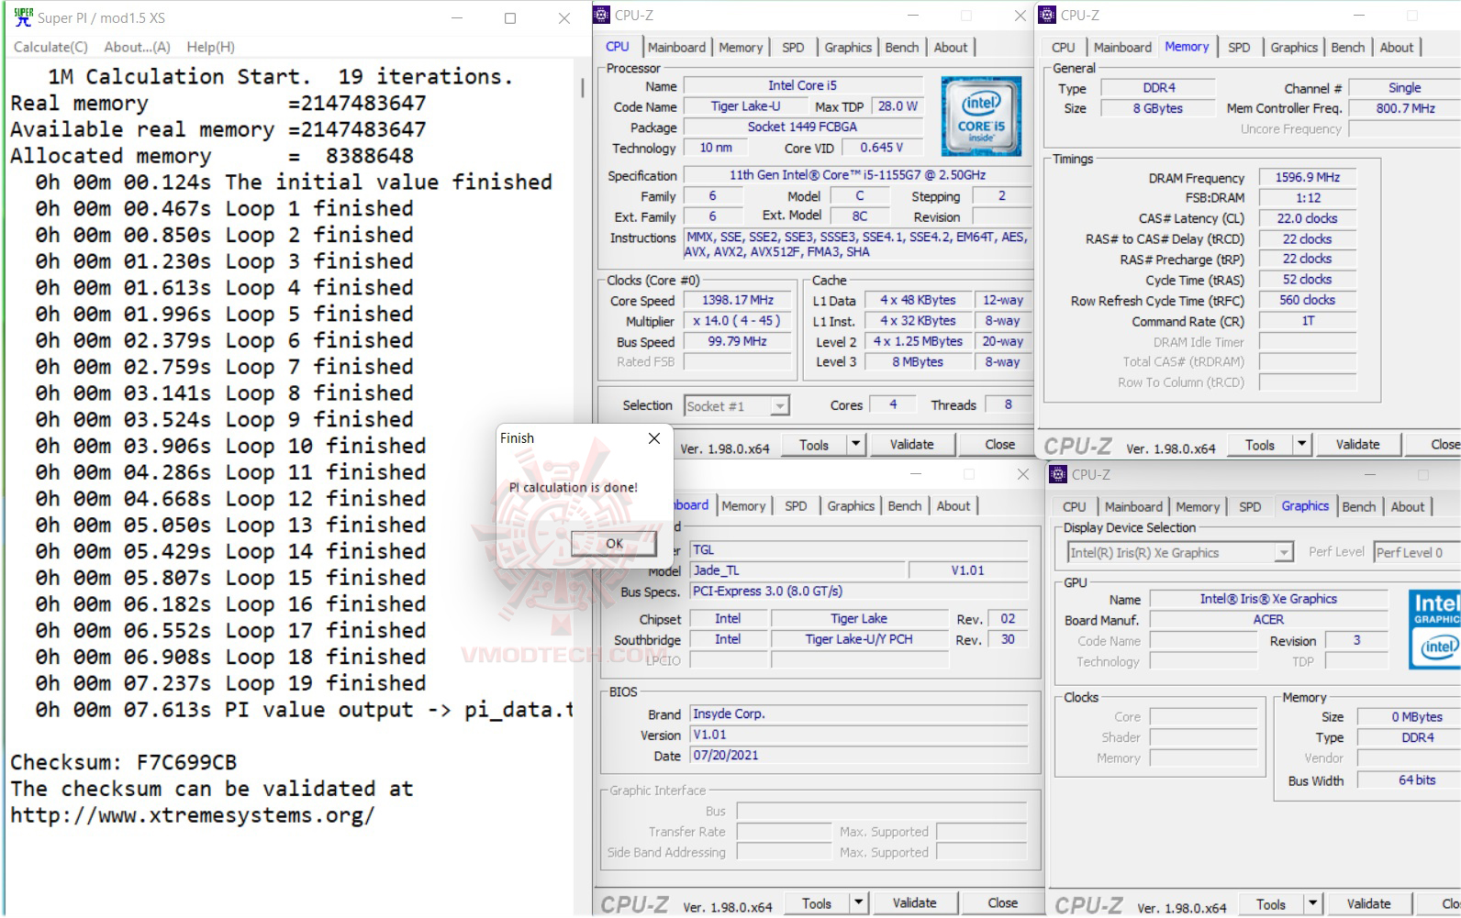Select Mainboard tab in the Graphics window
The width and height of the screenshot is (1461, 918).
tap(1133, 507)
